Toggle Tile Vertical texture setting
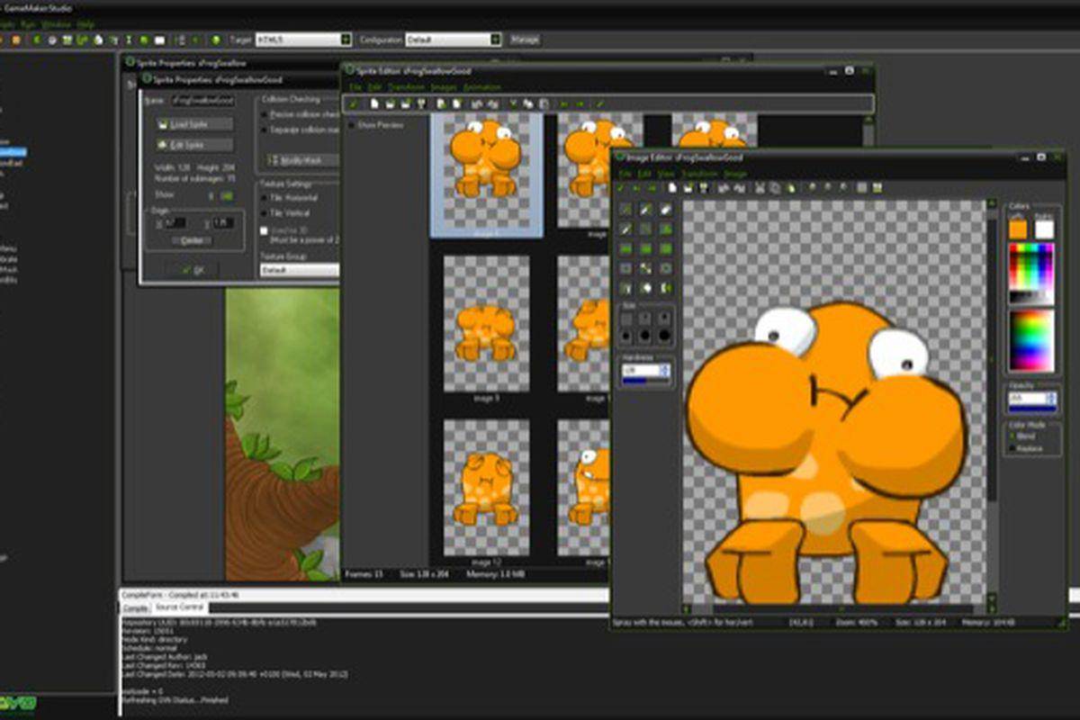This screenshot has height=720, width=1080. tap(286, 213)
